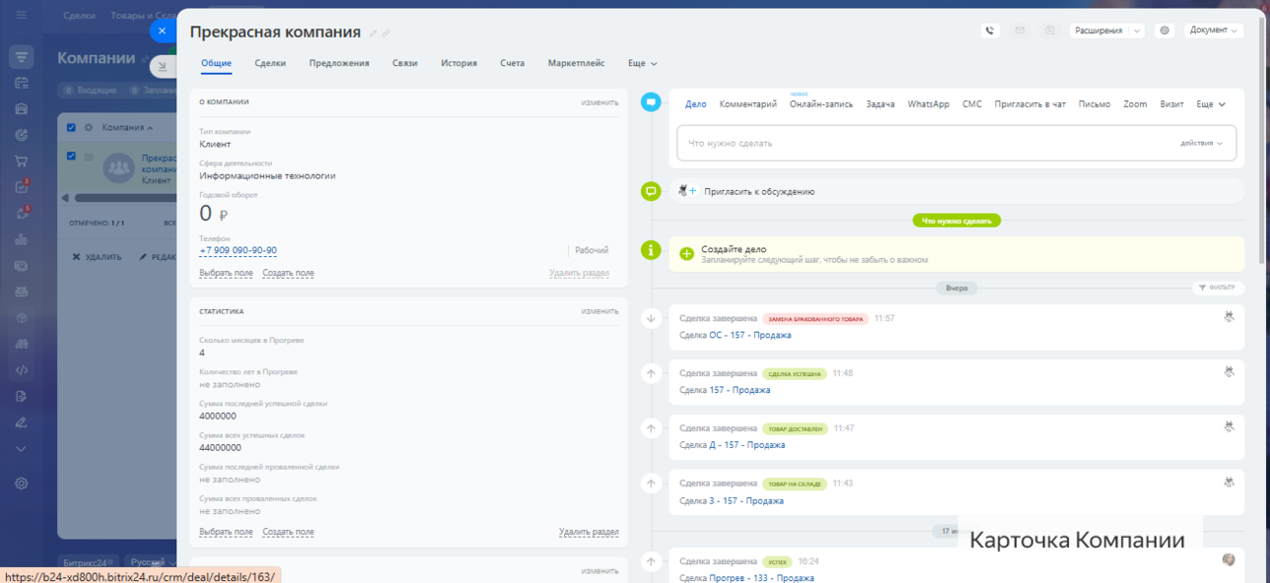
Task: Click the pencil icon beside Прекрасная компания title
Action: tap(373, 33)
